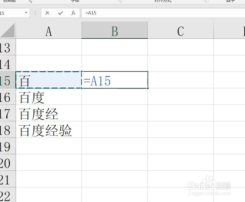Click the formula bar resize dots handle
The image size is (245, 202).
pos(35,13)
